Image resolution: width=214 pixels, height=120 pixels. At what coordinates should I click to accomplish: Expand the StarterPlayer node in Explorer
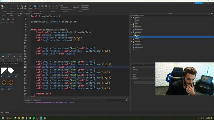click(132, 41)
